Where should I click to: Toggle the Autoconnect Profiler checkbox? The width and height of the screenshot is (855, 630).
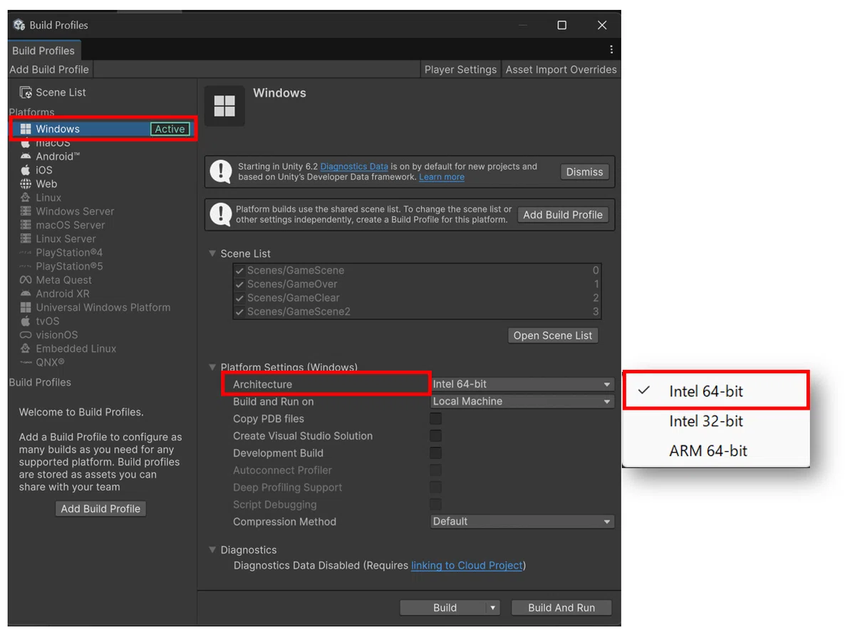(435, 470)
